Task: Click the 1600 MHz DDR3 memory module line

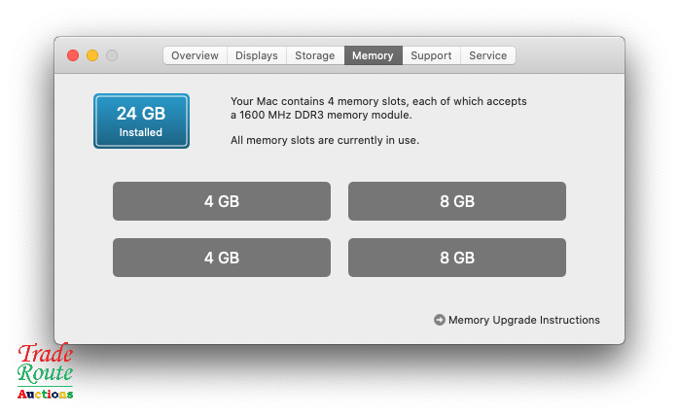Action: 321,115
